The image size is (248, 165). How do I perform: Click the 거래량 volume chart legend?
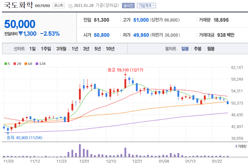click(241, 146)
